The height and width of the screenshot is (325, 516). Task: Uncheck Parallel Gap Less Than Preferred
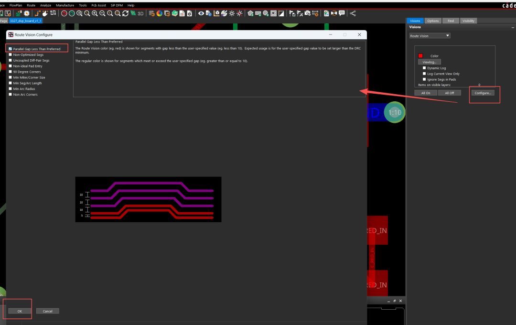click(11, 49)
